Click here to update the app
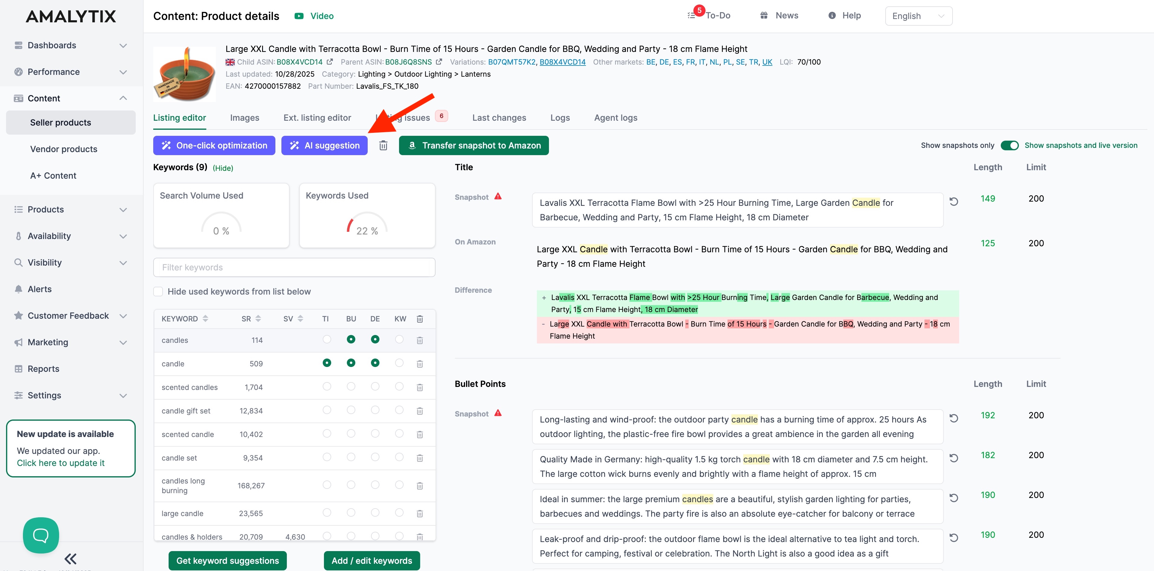Screen dimensions: 1154x571 click(61, 463)
